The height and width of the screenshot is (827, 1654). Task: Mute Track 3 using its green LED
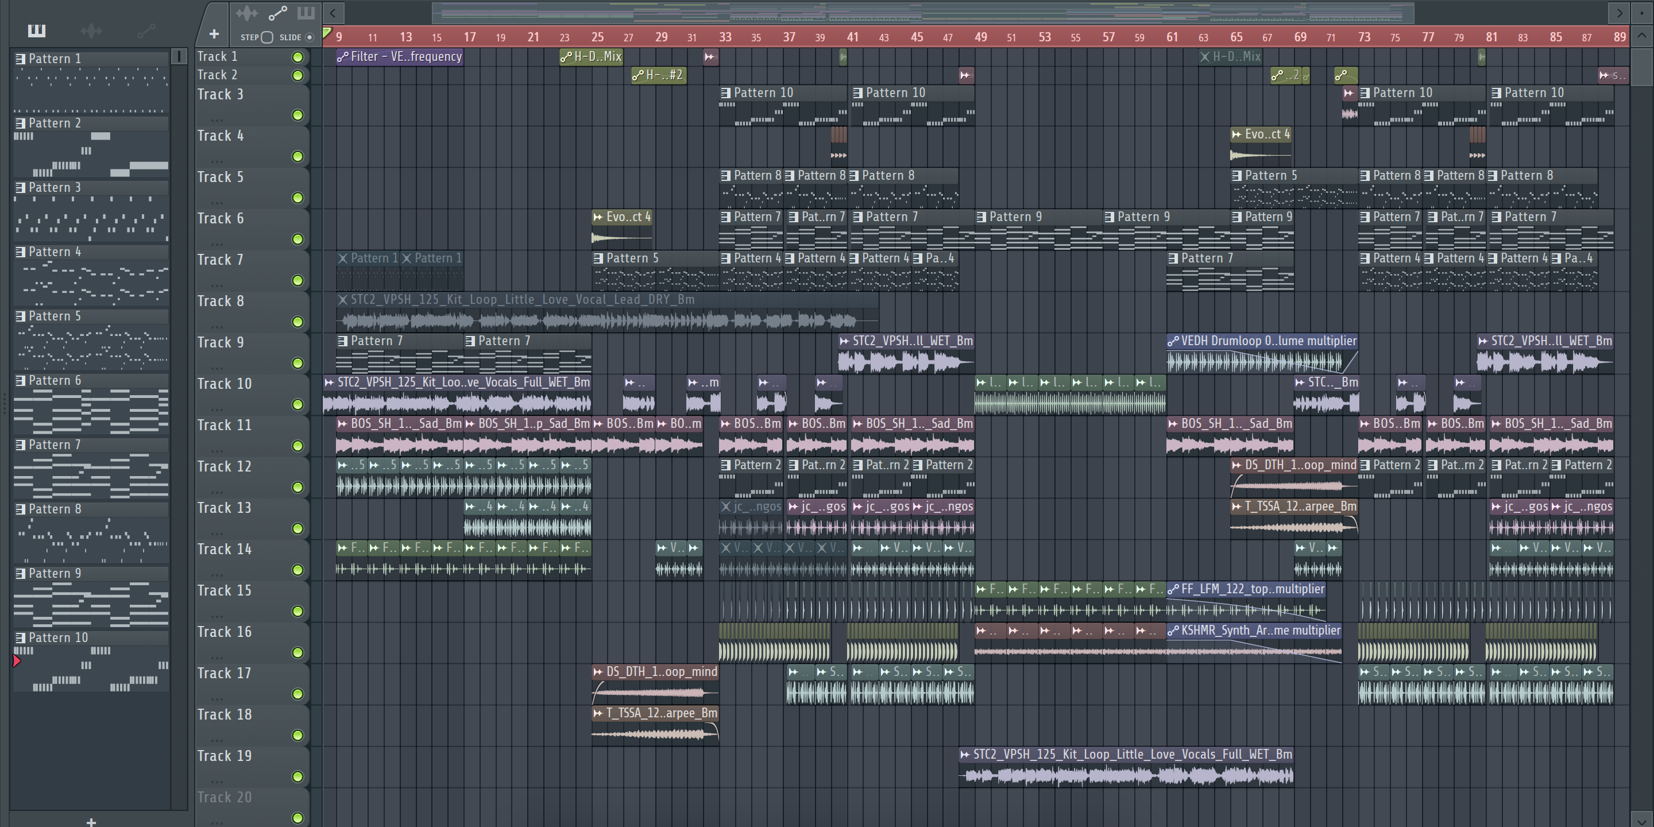pyautogui.click(x=297, y=115)
